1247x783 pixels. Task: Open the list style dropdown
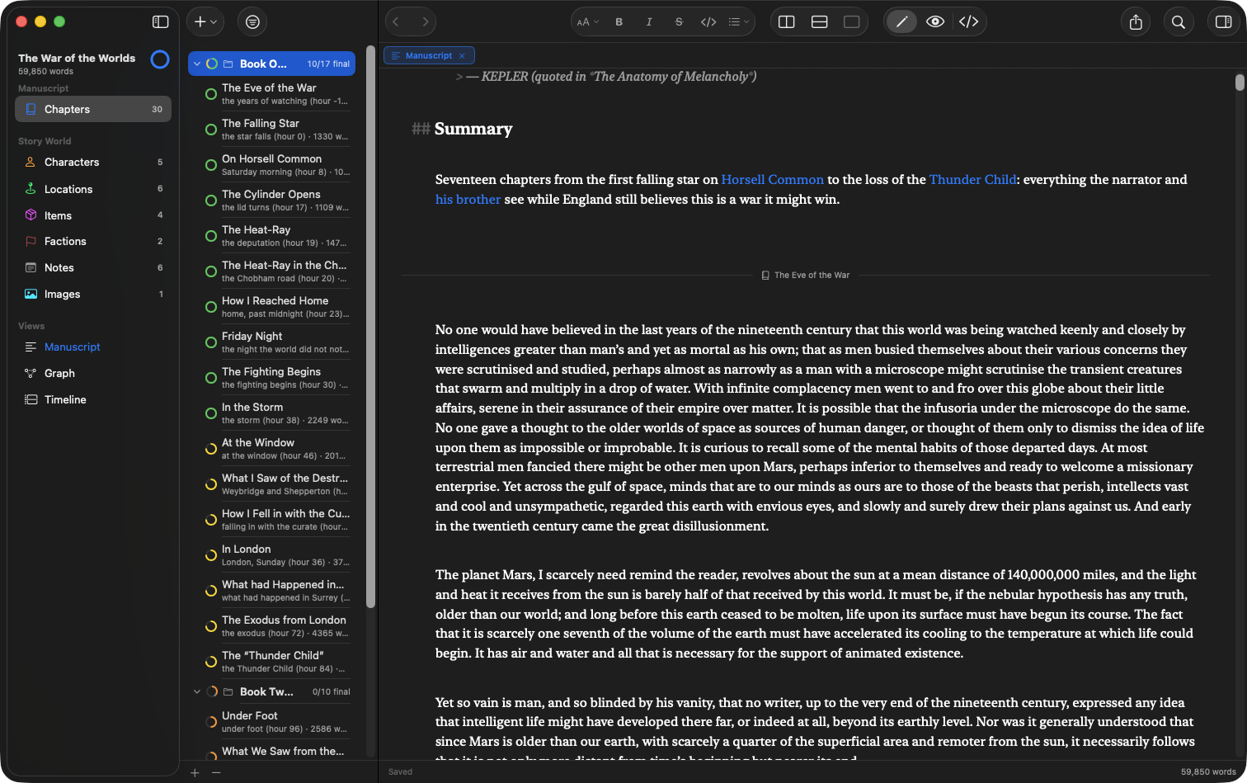coord(739,22)
